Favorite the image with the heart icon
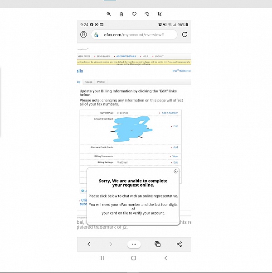This screenshot has width=272, height=273. [134, 14]
